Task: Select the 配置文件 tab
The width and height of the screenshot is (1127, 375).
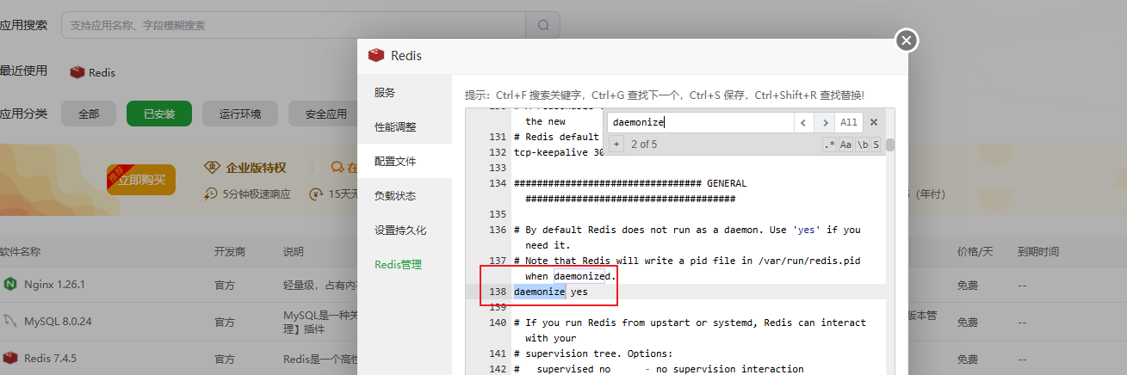Action: (x=405, y=161)
